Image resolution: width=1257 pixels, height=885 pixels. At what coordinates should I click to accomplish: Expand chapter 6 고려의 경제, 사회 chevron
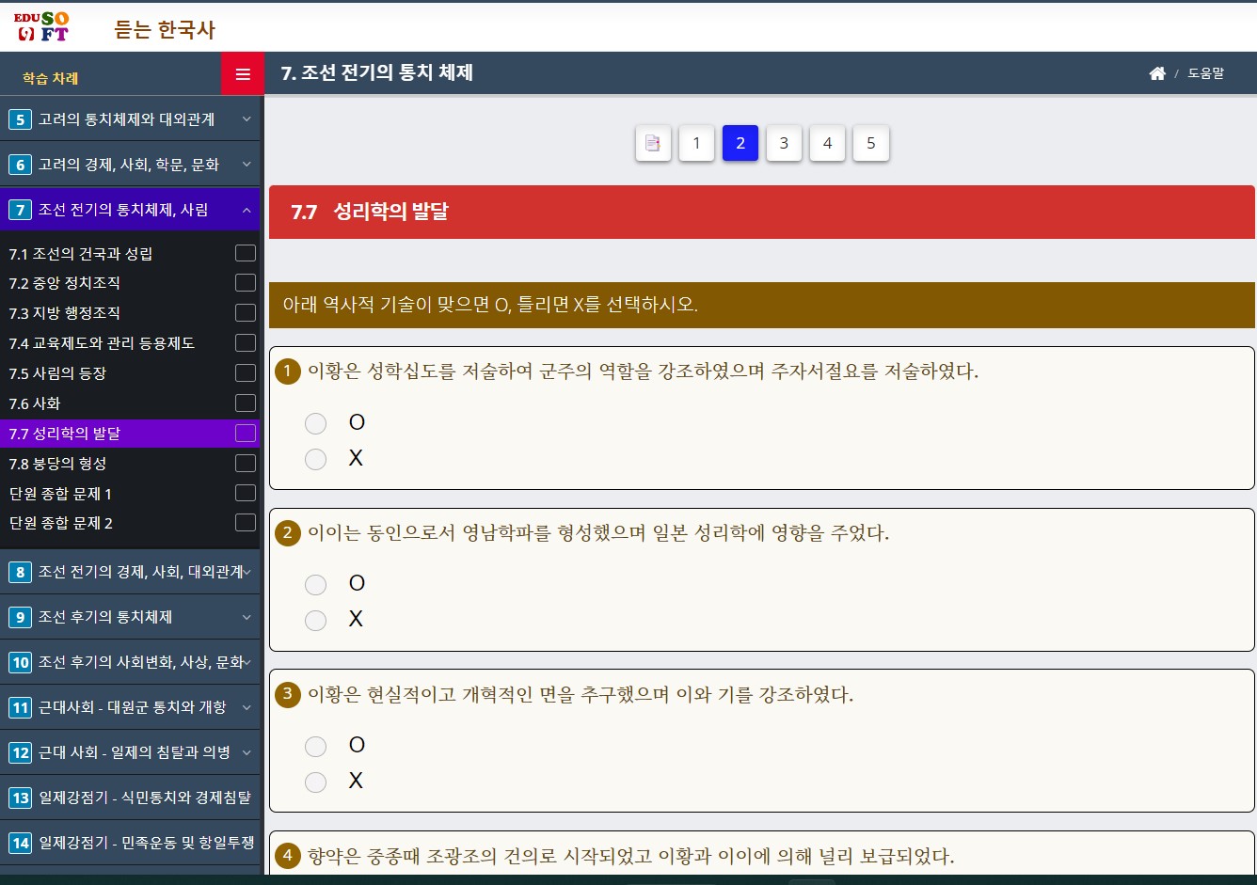(x=247, y=165)
